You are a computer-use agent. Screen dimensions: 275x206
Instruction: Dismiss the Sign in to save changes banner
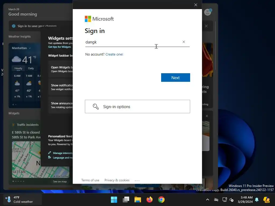point(206,26)
